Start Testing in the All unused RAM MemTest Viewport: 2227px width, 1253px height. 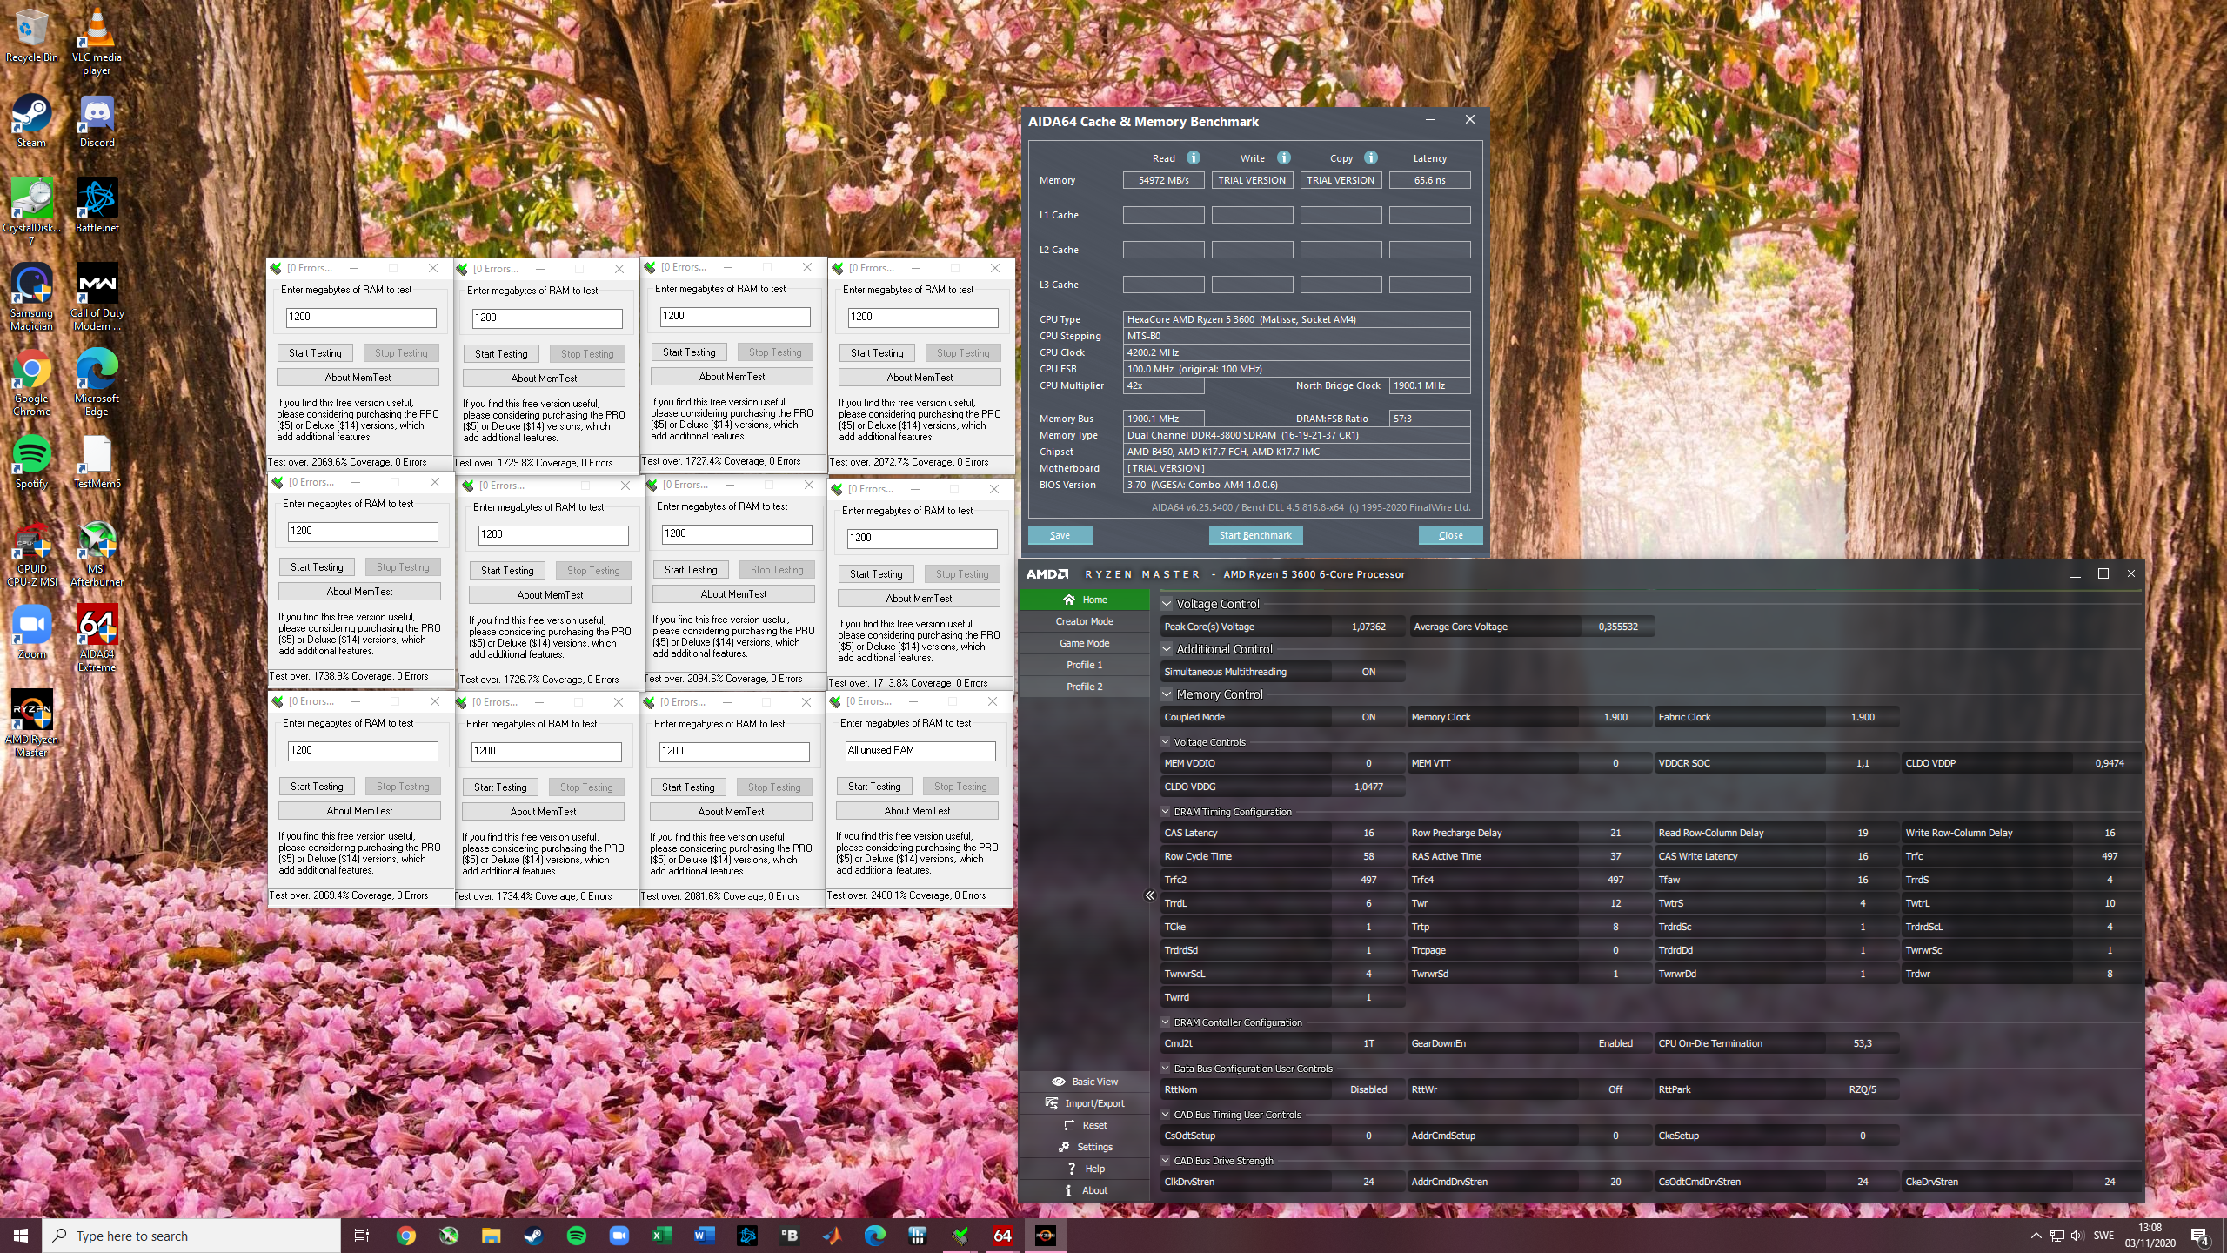coord(874,787)
